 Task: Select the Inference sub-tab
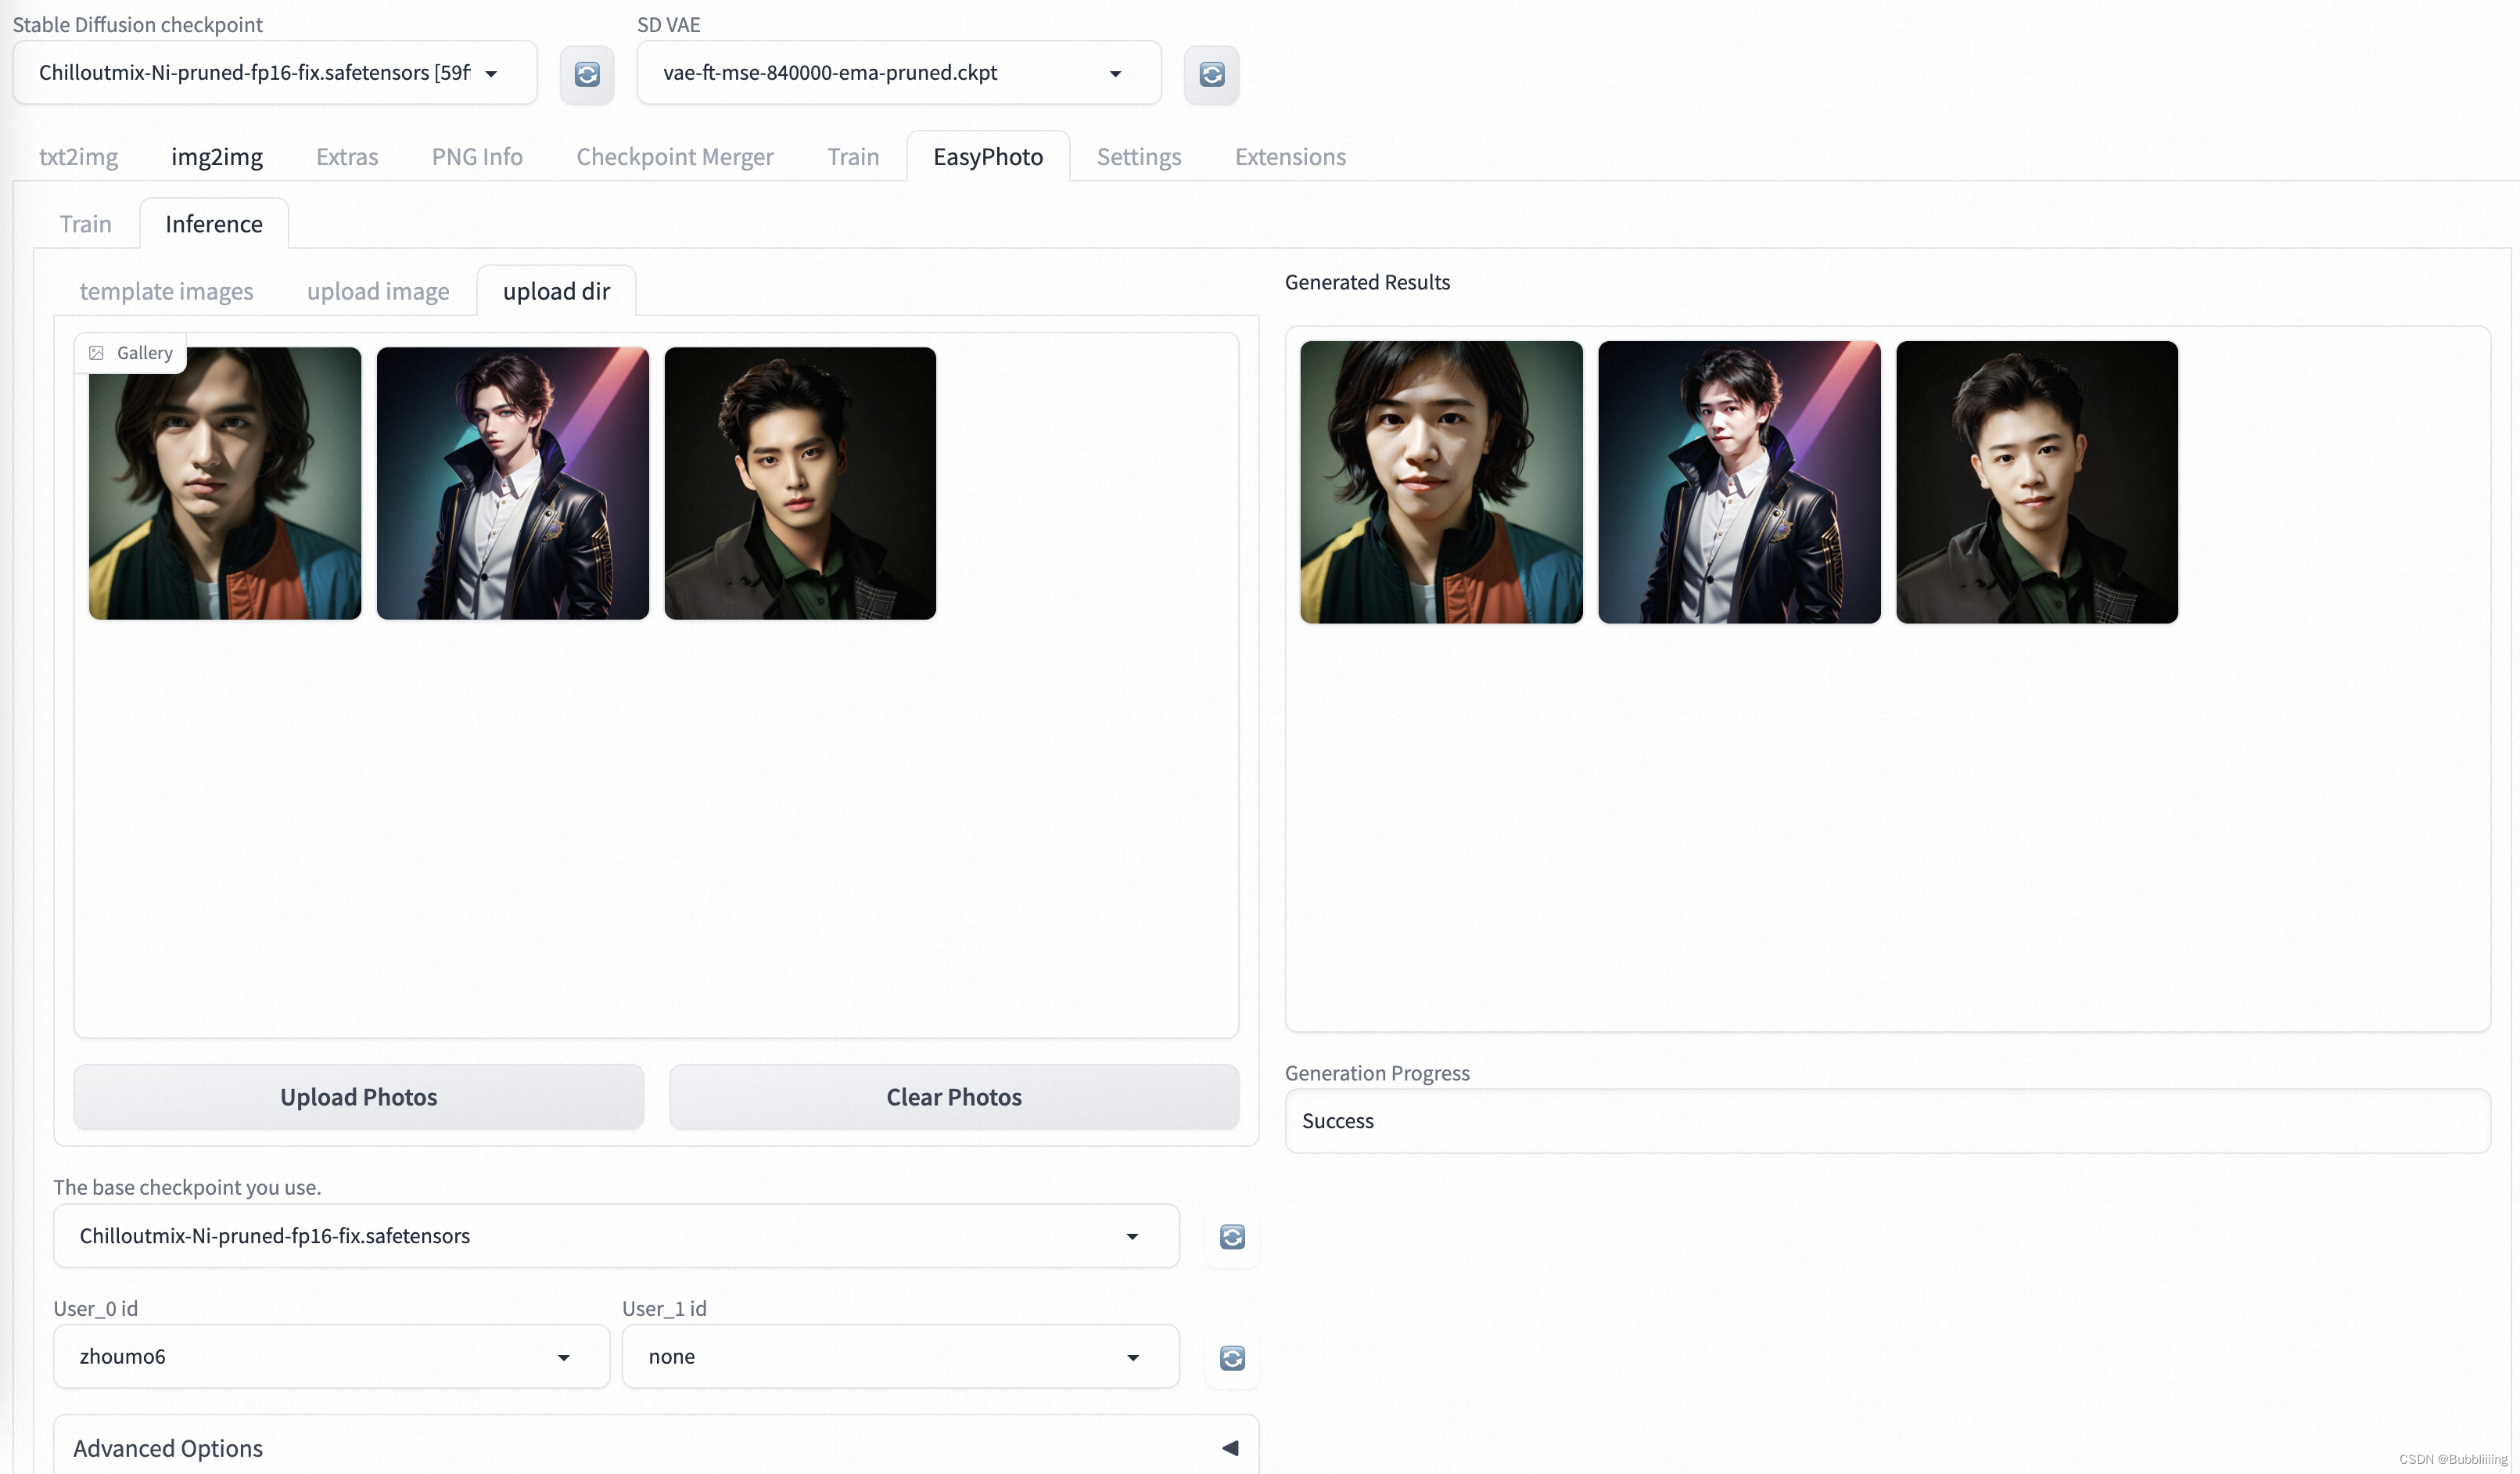click(212, 225)
